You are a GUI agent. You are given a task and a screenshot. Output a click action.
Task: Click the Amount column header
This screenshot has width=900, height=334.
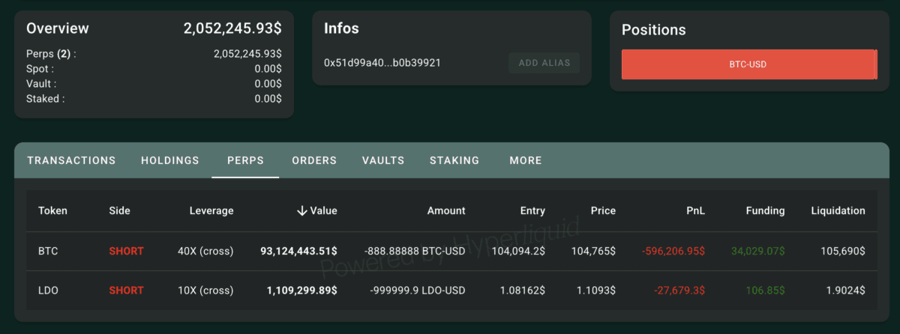point(446,211)
